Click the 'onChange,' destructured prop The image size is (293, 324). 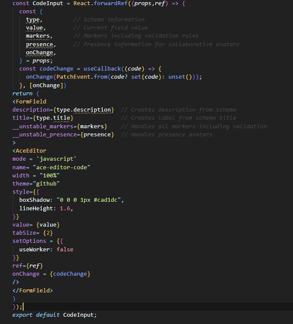41,53
